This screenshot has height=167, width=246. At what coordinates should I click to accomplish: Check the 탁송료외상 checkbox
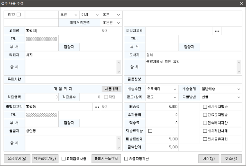[150, 131]
